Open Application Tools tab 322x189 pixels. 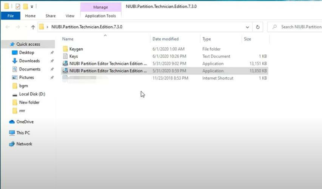[x=100, y=16]
